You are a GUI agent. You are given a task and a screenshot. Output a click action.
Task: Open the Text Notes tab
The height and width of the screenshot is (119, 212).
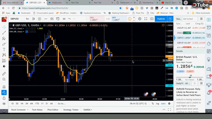(37, 110)
